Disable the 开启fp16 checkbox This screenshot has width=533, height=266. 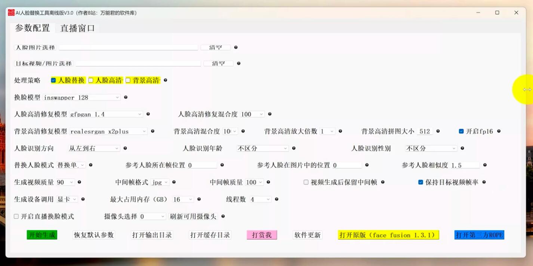(461, 131)
